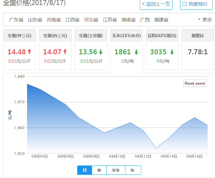Click the 08月08日 axis label
The width and height of the screenshot is (215, 178).
91,156
